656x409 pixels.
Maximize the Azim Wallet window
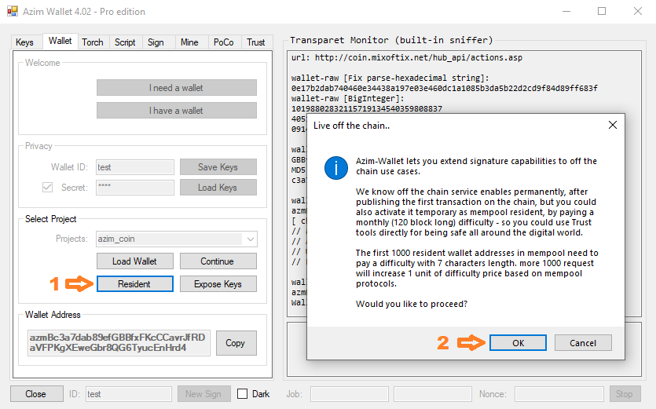[x=602, y=11]
